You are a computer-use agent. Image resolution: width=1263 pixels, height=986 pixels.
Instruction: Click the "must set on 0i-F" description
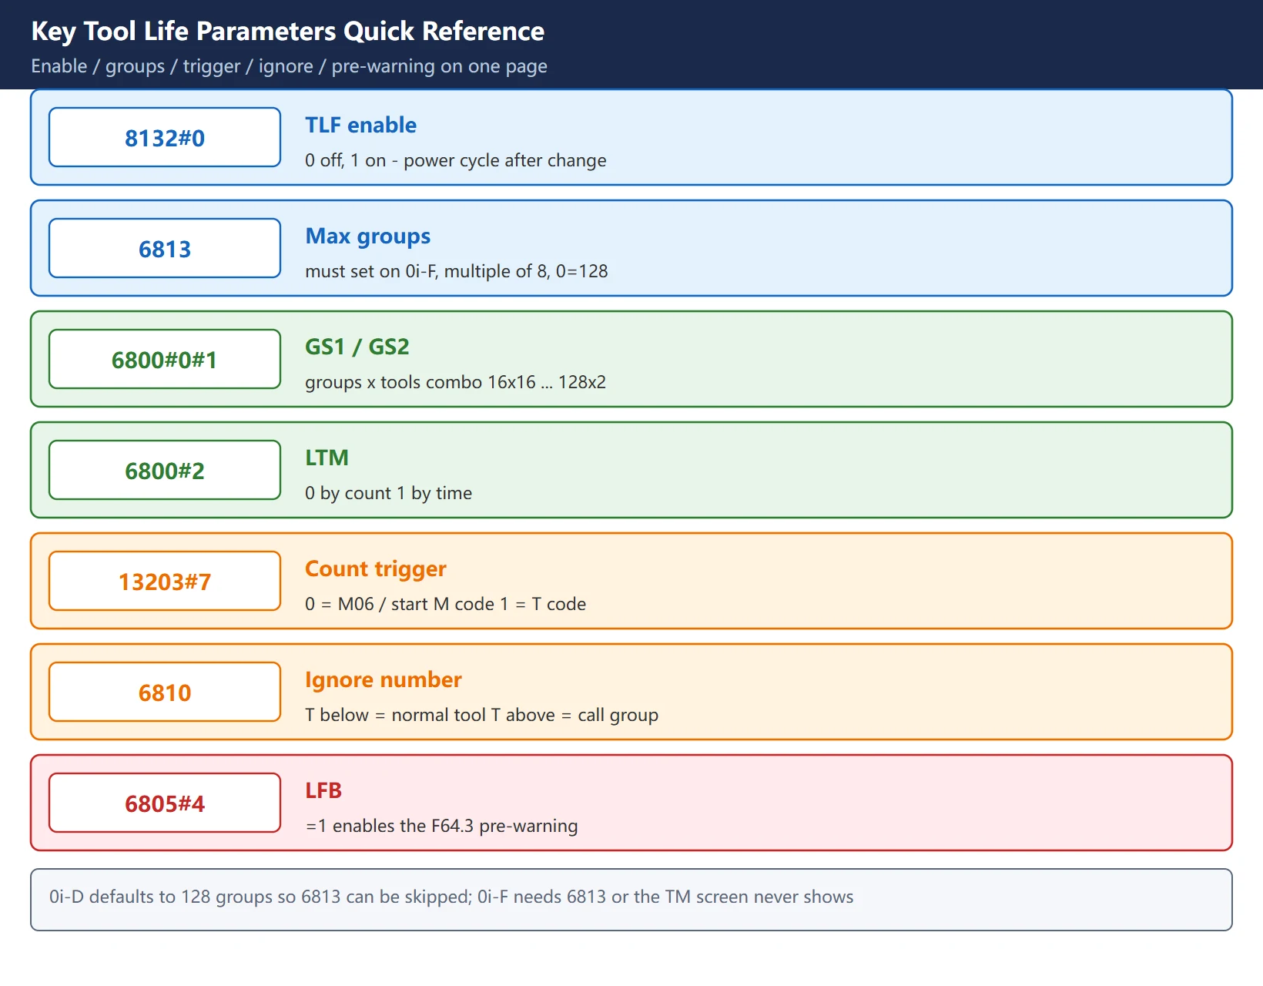tap(457, 271)
